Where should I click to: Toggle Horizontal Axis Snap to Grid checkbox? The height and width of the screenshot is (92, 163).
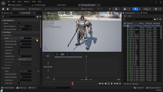pos(19,50)
